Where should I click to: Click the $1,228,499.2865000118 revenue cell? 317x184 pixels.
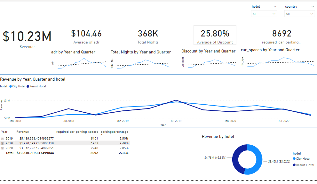[36, 143]
